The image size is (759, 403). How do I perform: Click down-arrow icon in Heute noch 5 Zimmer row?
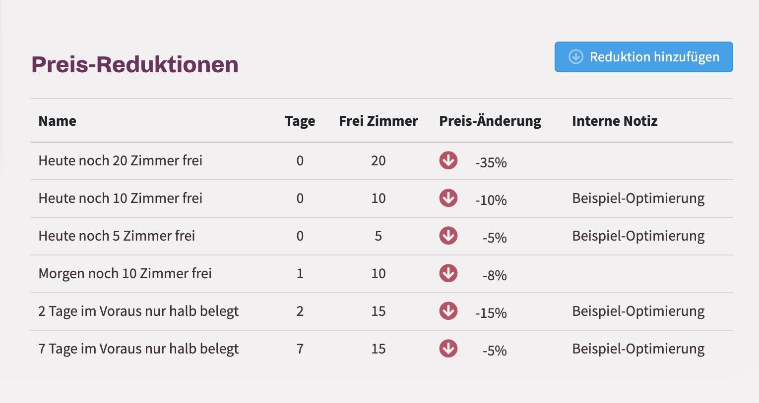coord(448,236)
